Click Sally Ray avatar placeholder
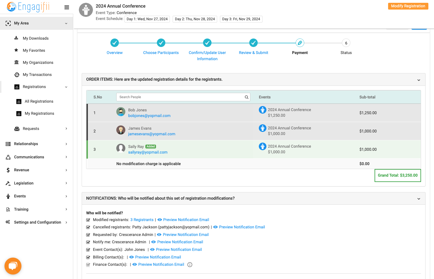 (121, 148)
